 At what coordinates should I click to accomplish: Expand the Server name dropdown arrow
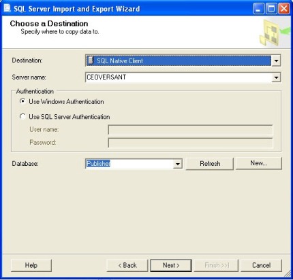coord(276,77)
